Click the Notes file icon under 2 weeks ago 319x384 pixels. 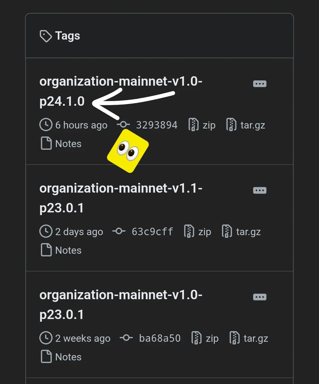[x=46, y=357]
